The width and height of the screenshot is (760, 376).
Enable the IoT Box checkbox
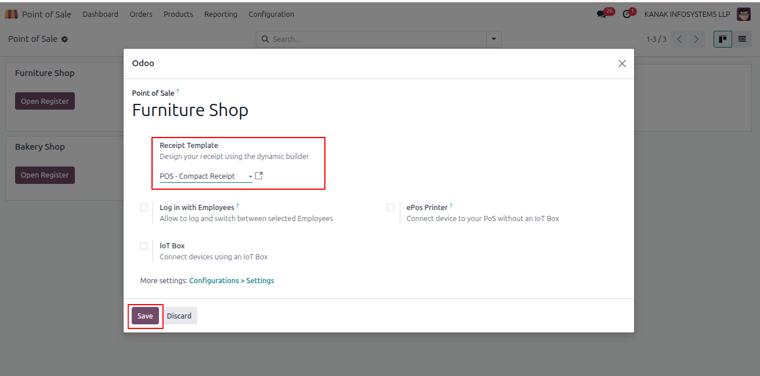(x=144, y=246)
